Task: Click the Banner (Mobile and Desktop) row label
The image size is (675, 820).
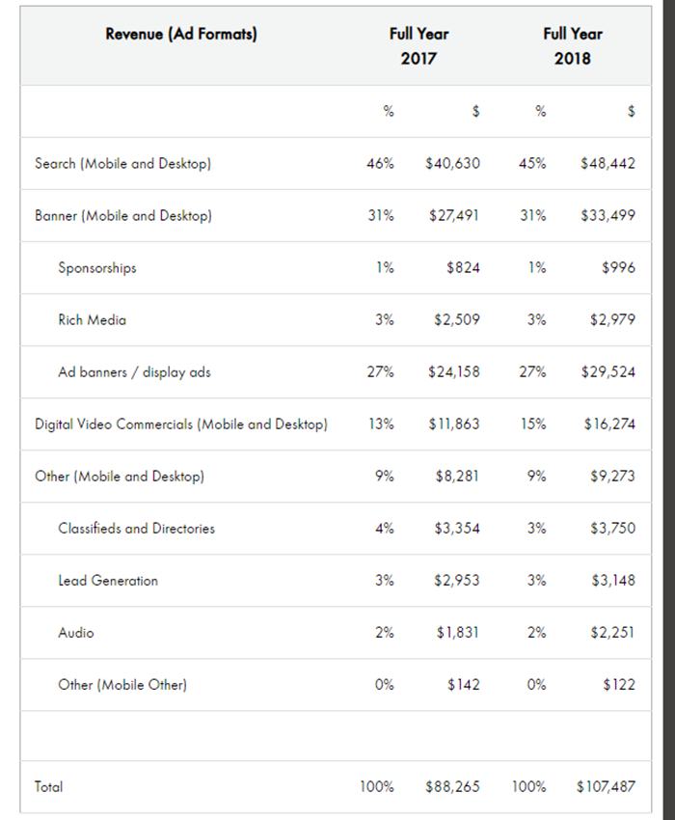Action: pyautogui.click(x=123, y=216)
